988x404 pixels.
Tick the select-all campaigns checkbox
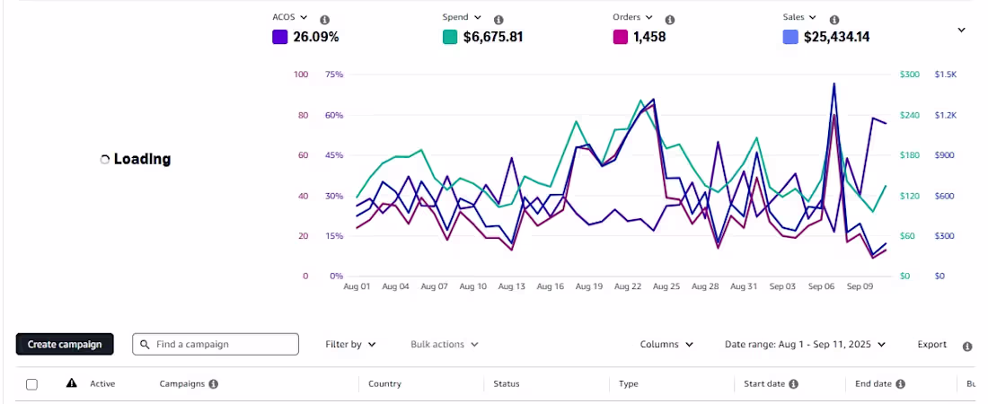[x=31, y=384]
